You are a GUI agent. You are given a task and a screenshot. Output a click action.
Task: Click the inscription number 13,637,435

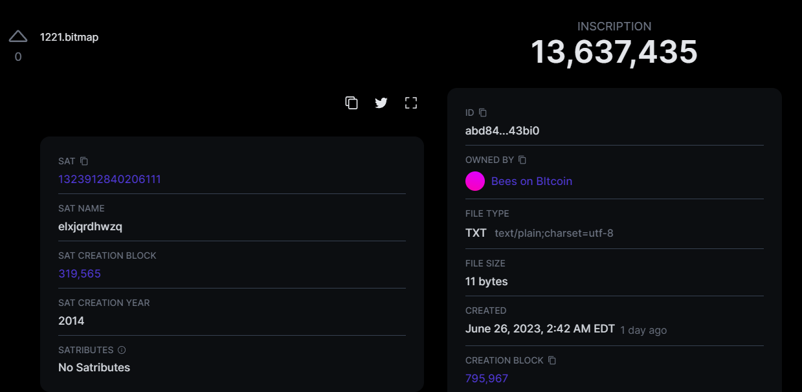tap(614, 52)
